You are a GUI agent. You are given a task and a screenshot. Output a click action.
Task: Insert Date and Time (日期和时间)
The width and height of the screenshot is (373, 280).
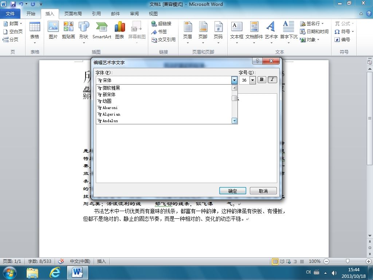[x=314, y=31]
